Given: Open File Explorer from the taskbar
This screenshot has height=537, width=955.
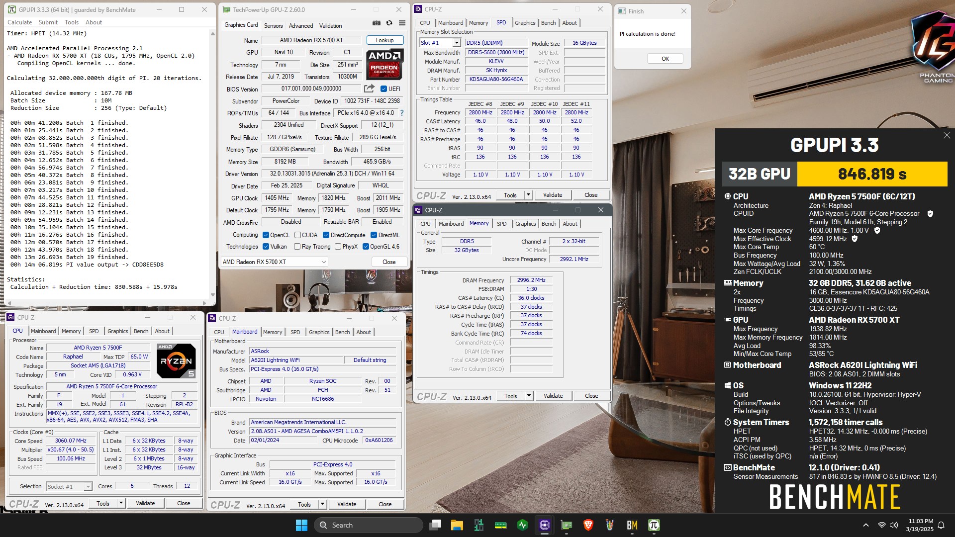Looking at the screenshot, I should (457, 525).
